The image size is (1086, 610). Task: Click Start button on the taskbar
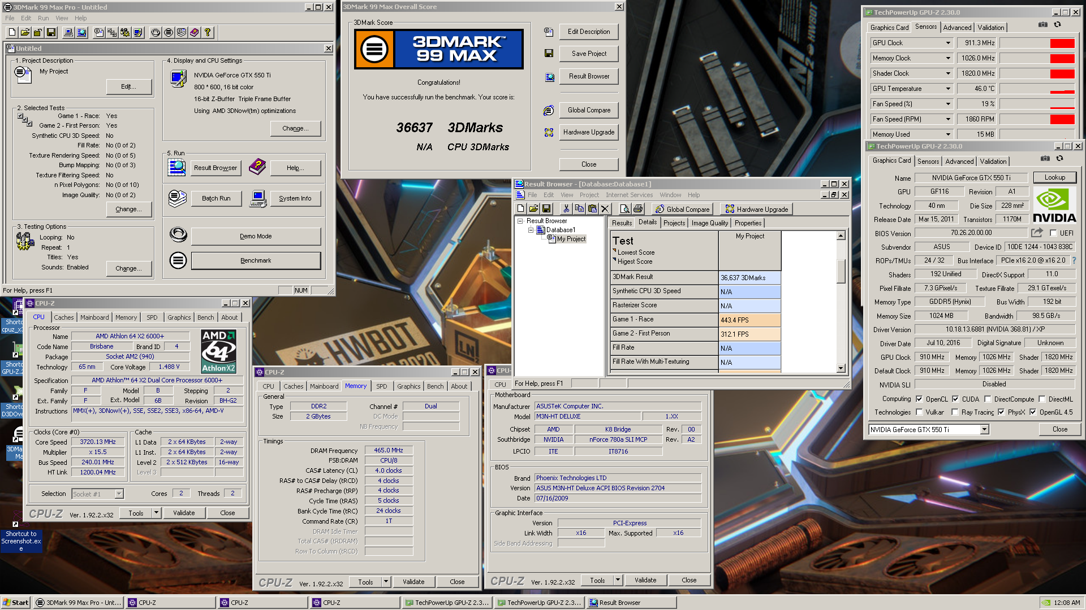pos(16,603)
